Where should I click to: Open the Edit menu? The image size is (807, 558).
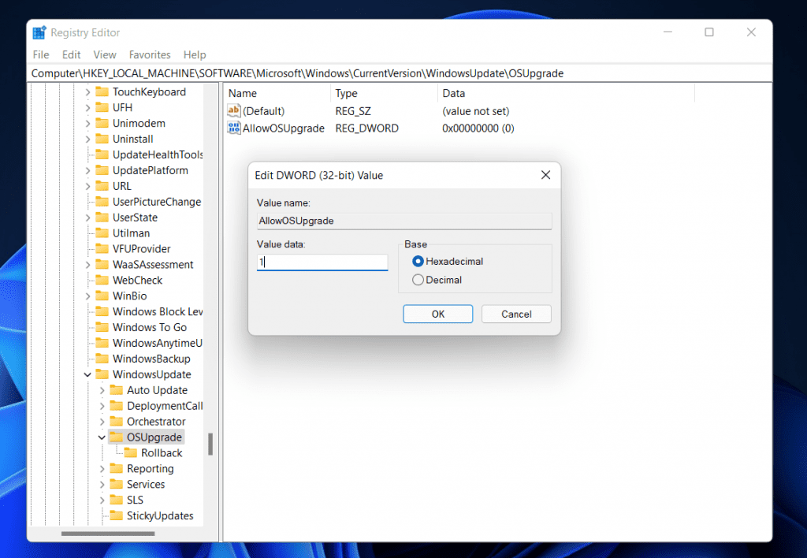coord(71,54)
